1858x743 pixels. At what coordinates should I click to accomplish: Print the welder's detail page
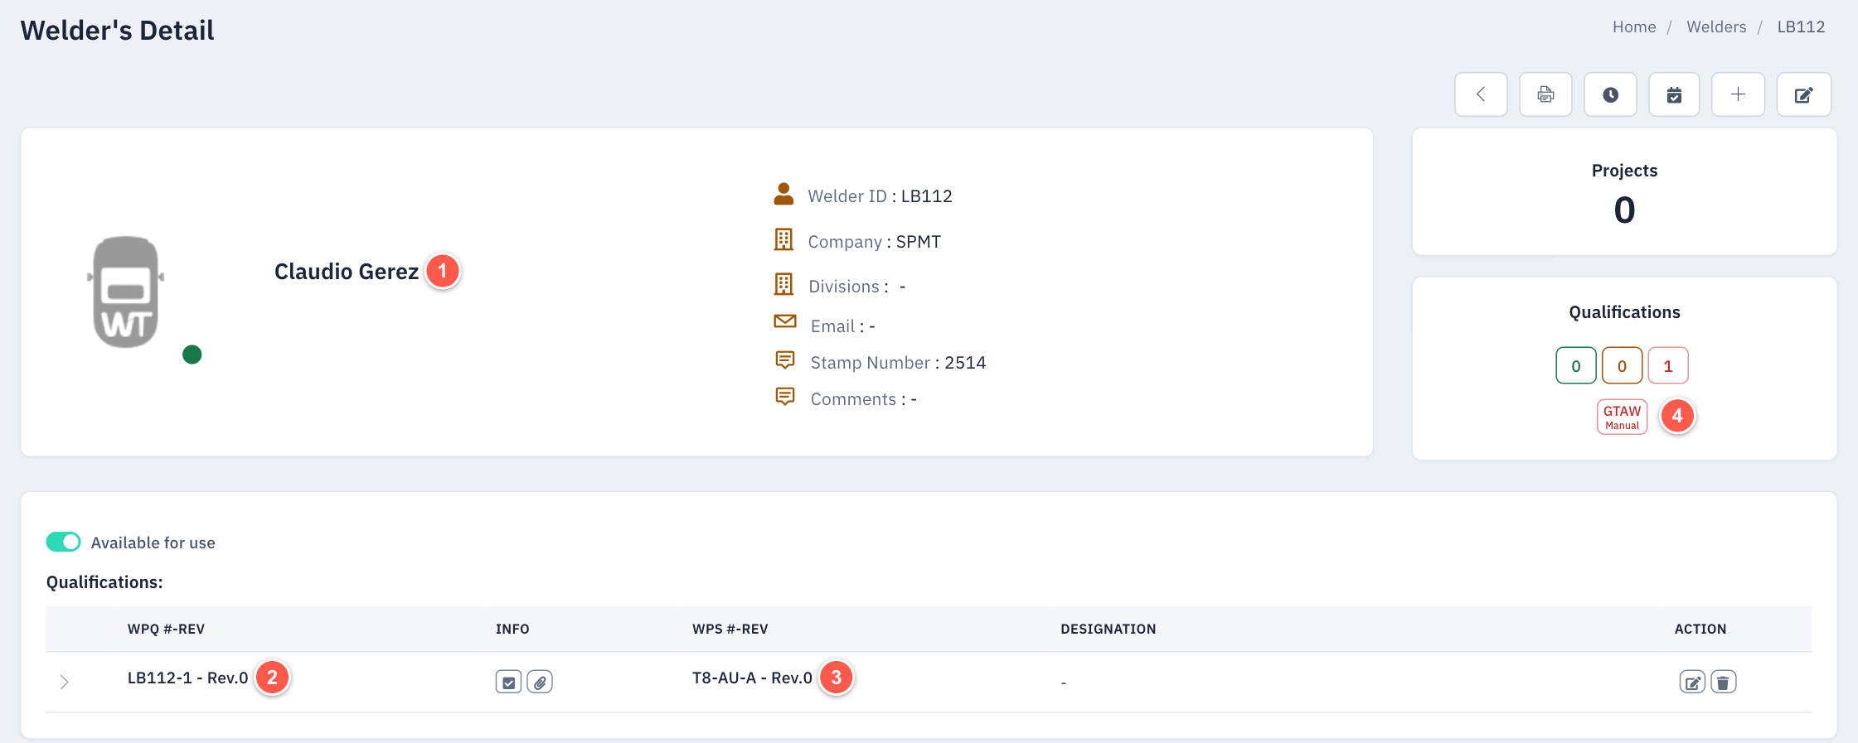1545,94
